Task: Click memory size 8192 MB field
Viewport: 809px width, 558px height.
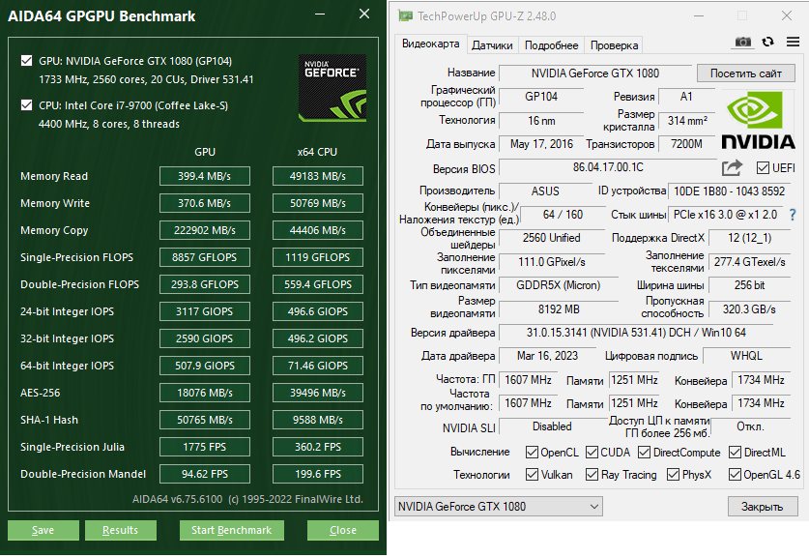Action: coord(559,309)
